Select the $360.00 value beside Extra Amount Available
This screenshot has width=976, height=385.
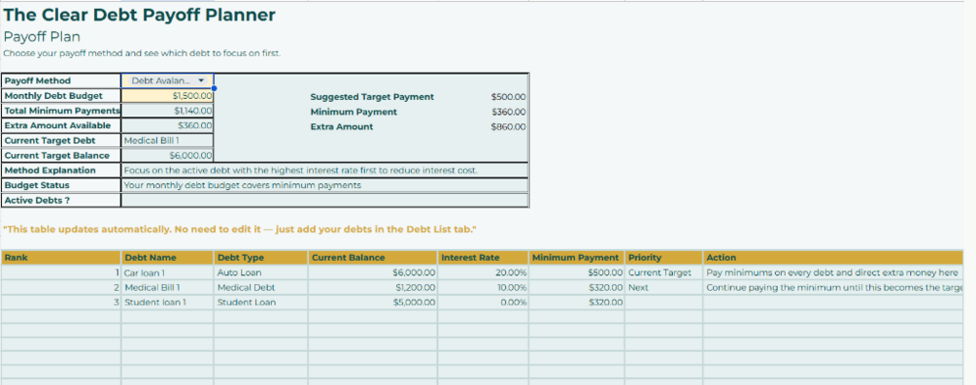click(167, 126)
